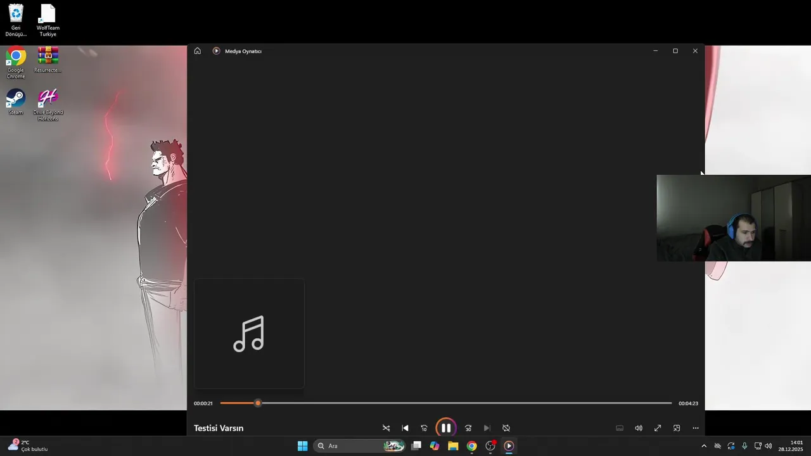This screenshot has height=456, width=811.
Task: Show hidden system tray icons
Action: 703,446
